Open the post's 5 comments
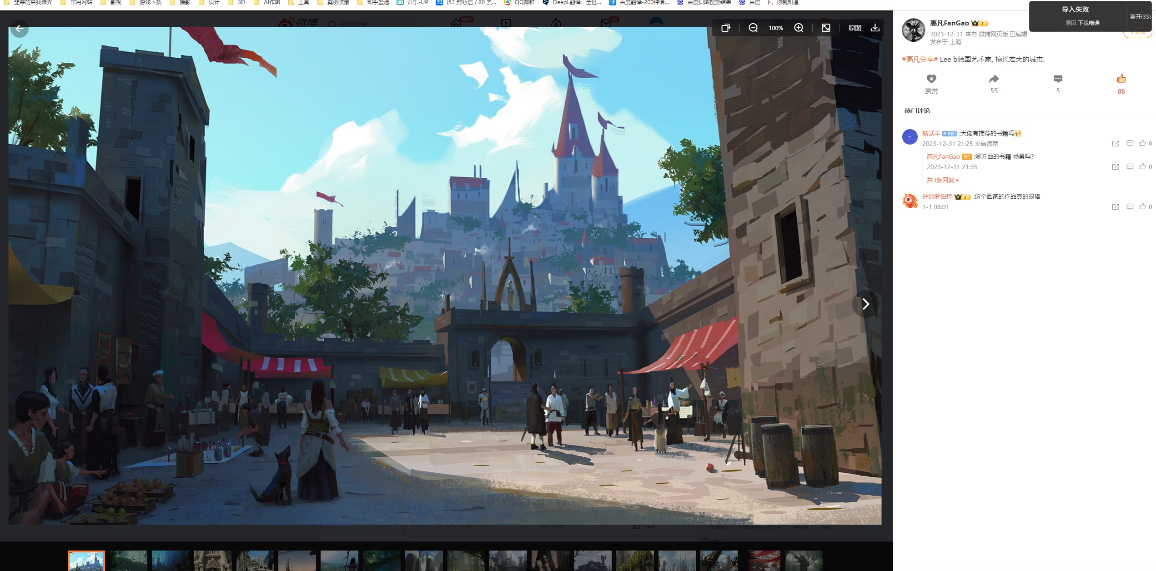This screenshot has width=1156, height=571. pos(1058,84)
